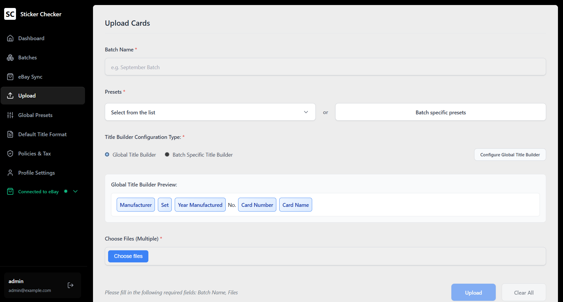This screenshot has width=563, height=302.
Task: Click Configure Global Title Builder button
Action: (510, 155)
